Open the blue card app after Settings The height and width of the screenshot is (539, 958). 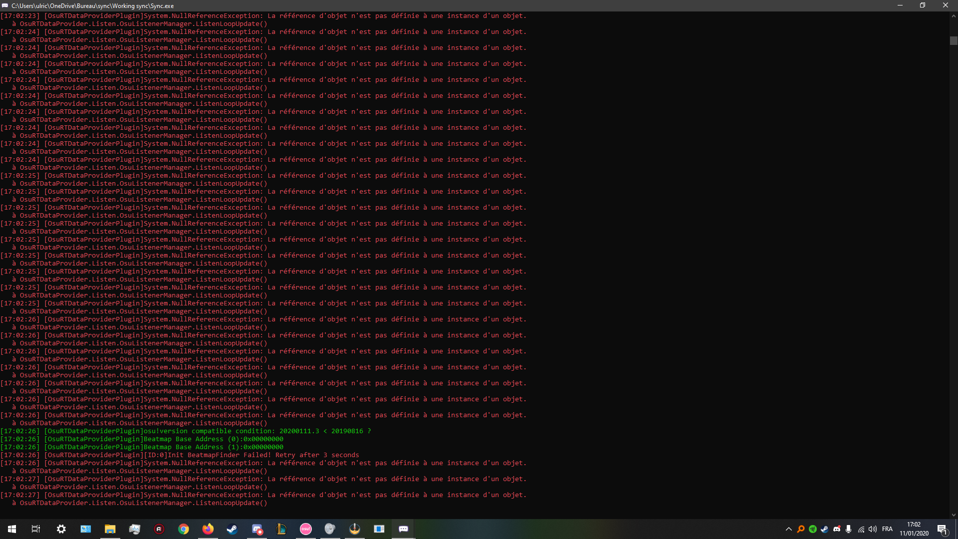[85, 529]
